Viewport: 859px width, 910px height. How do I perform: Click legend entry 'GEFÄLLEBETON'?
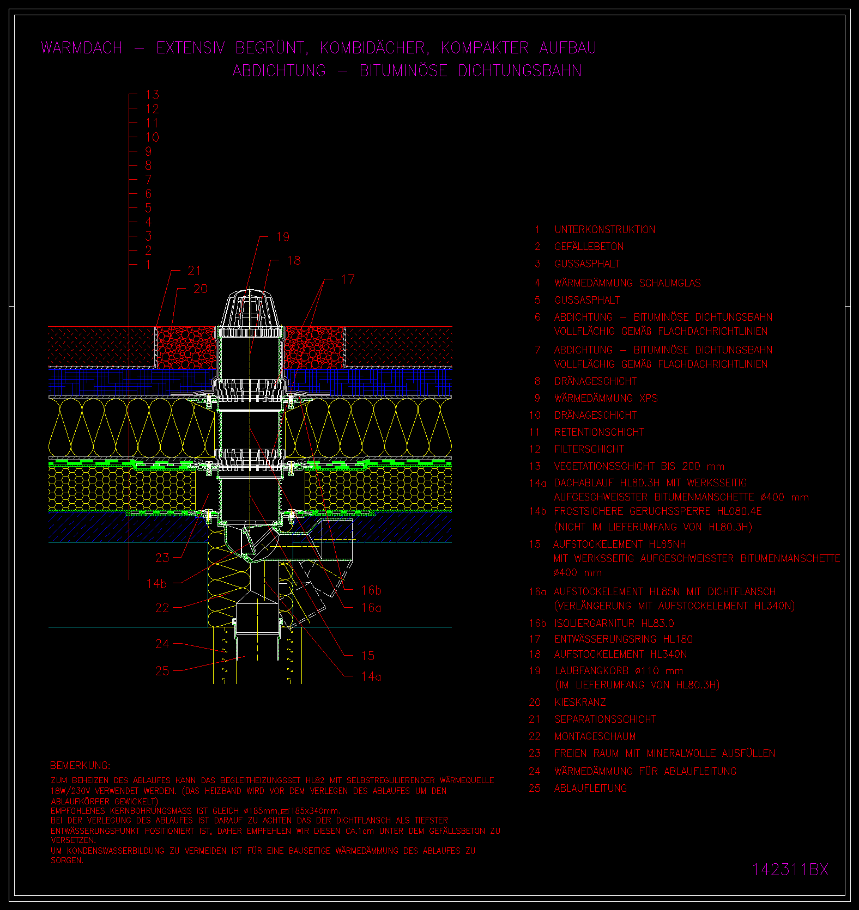tap(589, 247)
